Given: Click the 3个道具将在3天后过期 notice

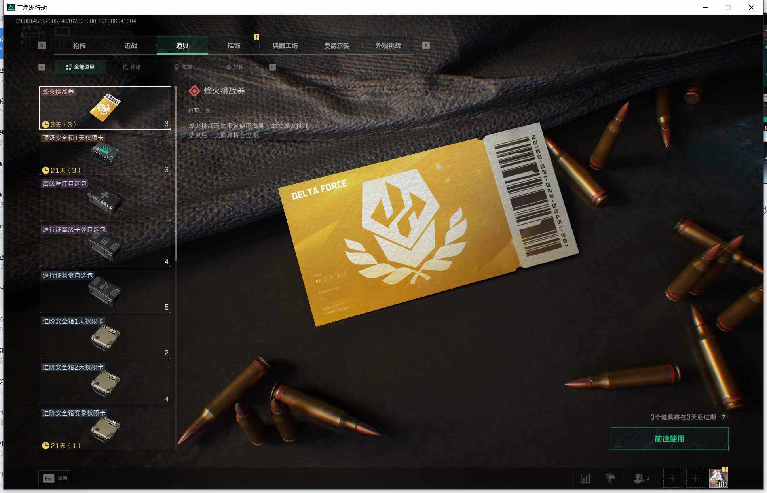Looking at the screenshot, I should pos(683,417).
